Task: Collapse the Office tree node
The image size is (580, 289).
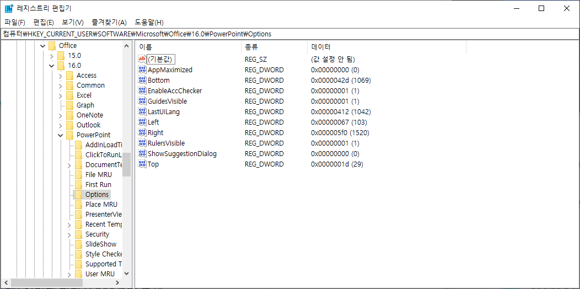Action: 42,46
